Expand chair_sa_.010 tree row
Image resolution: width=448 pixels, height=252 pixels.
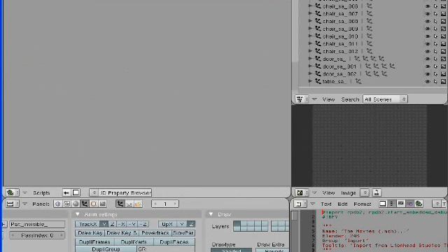pyautogui.click(x=310, y=36)
